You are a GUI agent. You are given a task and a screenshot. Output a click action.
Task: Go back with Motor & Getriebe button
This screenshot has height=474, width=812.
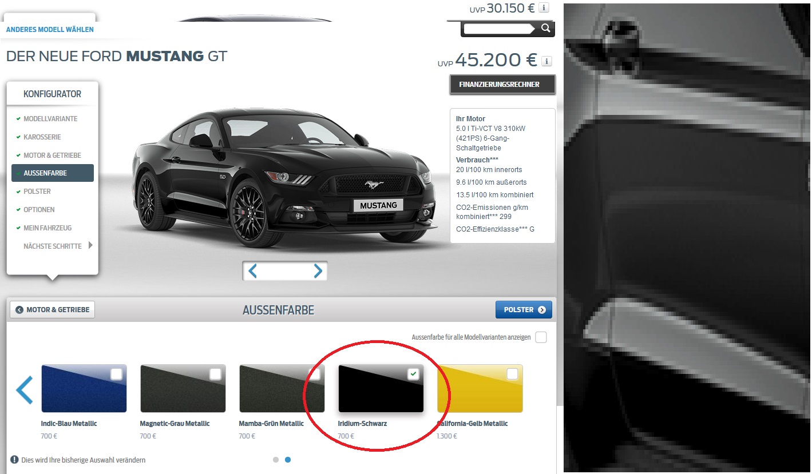click(x=53, y=309)
